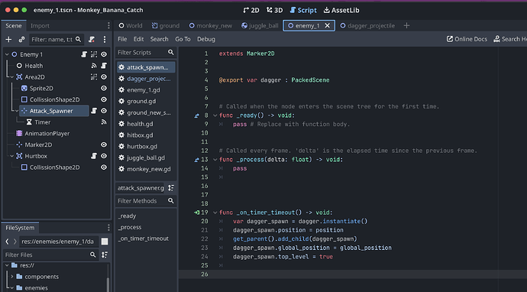Open the Search menu in script editor
The height and width of the screenshot is (292, 527).
pyautogui.click(x=160, y=39)
